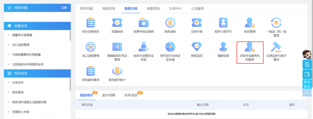313x119 pixels.
Task: Click the notebook floating sidebar icon
Action: point(307,74)
